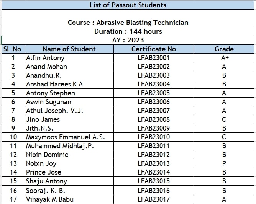Select certificate cell LFAB23007
This screenshot has width=256, height=204.
coord(154,111)
